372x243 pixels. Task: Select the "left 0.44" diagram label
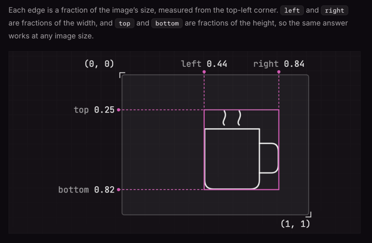tap(204, 64)
